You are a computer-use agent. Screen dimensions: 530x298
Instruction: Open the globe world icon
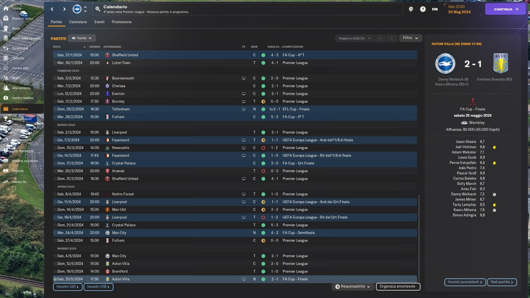(x=411, y=9)
